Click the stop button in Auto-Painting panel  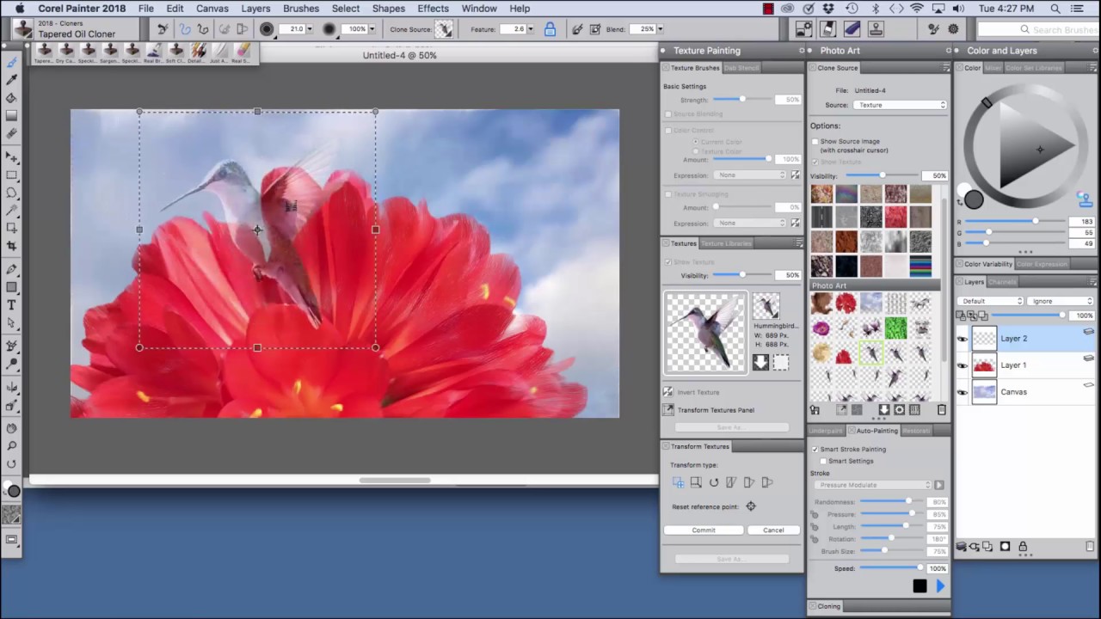point(920,585)
